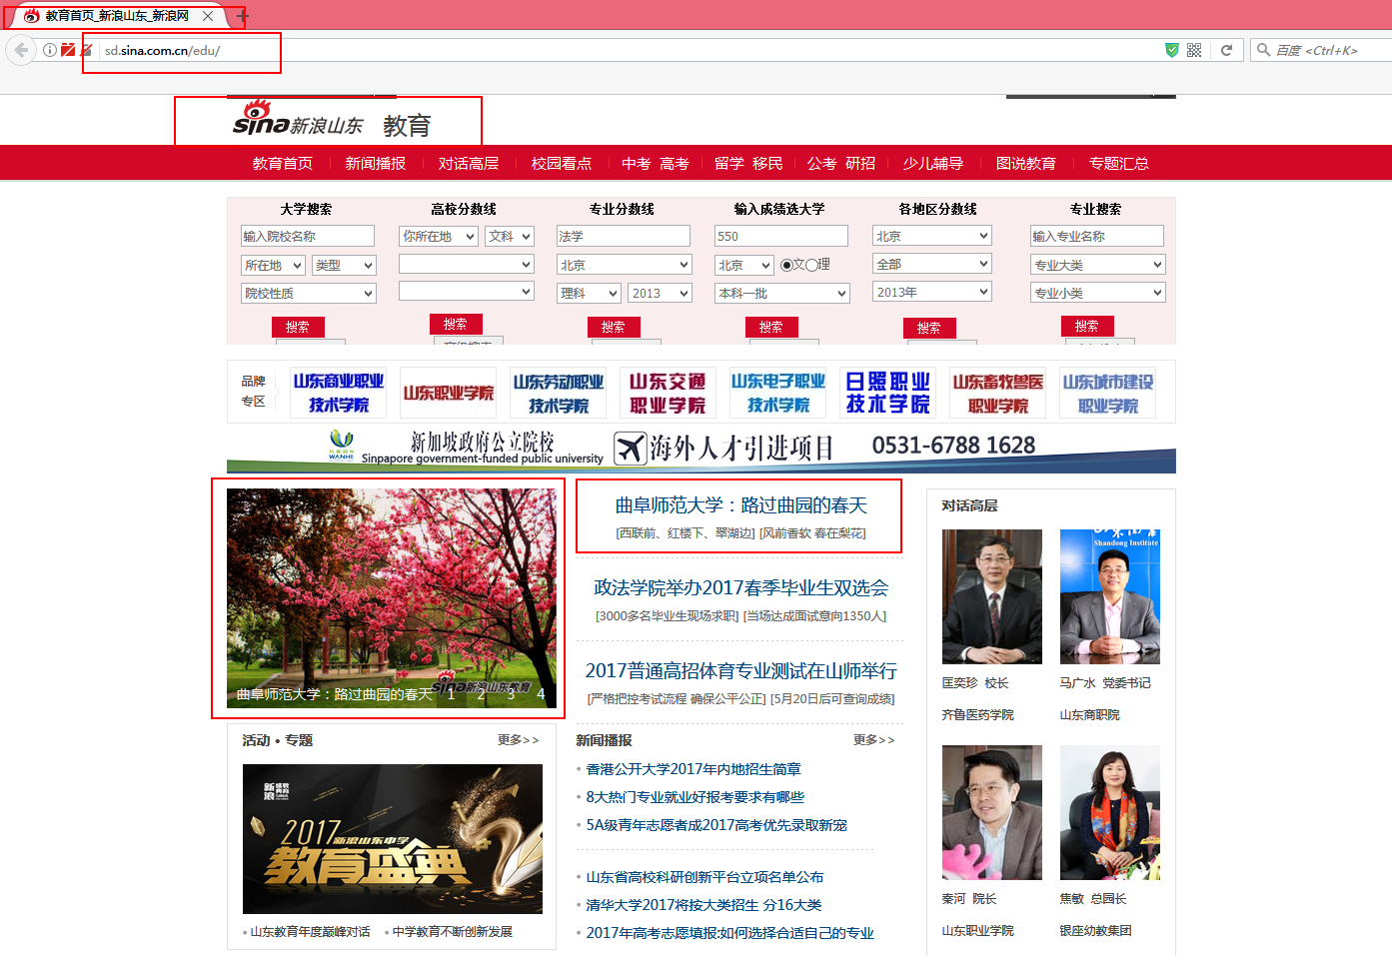
Task: Click the green security shield icon
Action: click(1171, 50)
